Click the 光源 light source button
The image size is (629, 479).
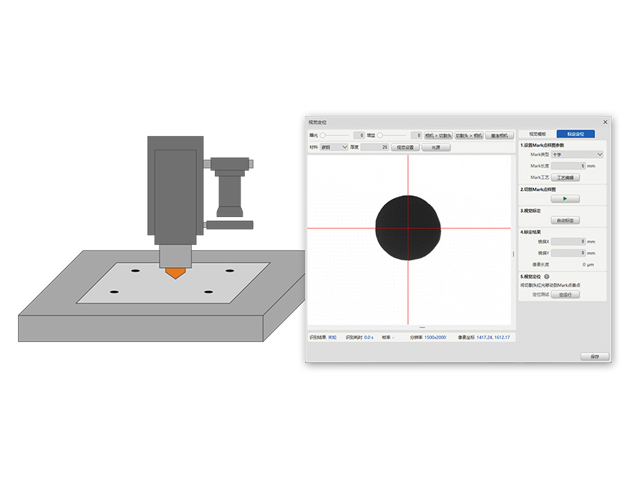tap(437, 147)
